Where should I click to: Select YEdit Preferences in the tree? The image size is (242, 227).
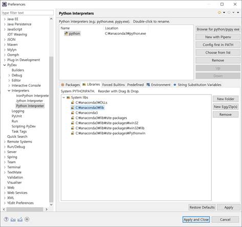pyautogui.click(x=20, y=203)
